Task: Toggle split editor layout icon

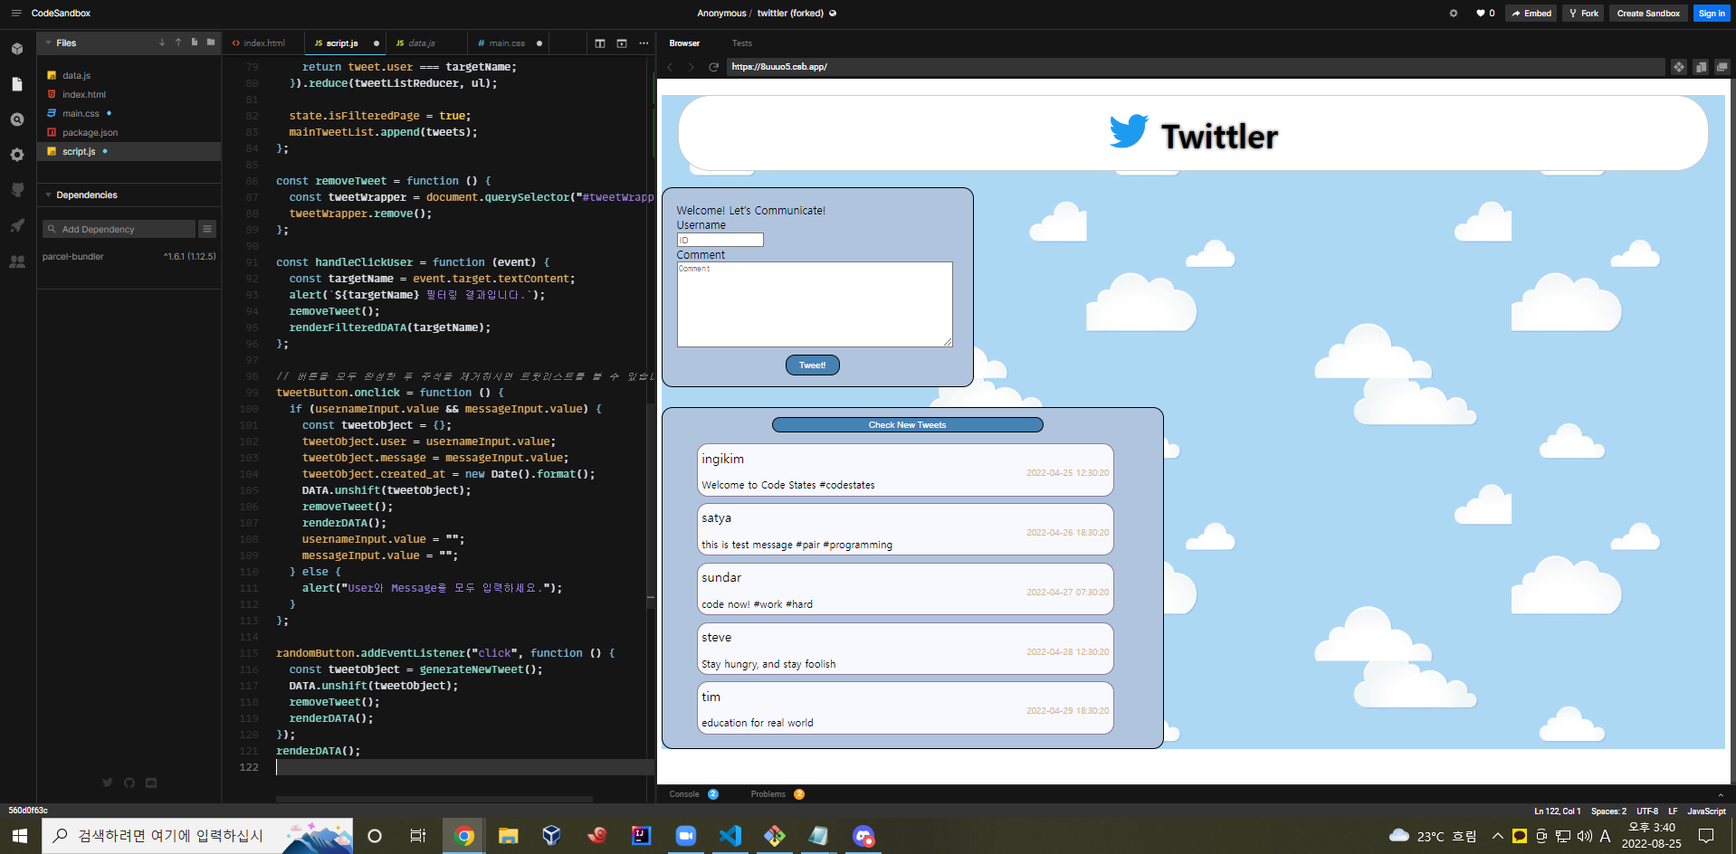Action: tap(600, 43)
